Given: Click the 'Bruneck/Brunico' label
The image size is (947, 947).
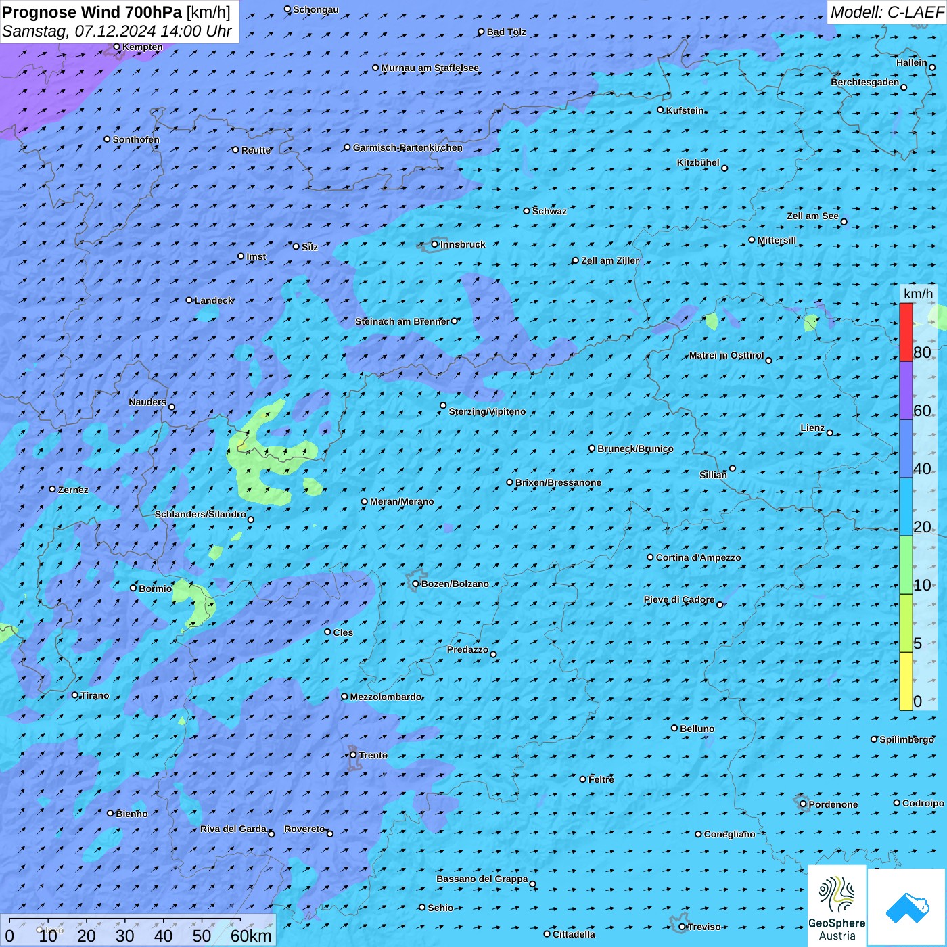Looking at the screenshot, I should pyautogui.click(x=635, y=448).
